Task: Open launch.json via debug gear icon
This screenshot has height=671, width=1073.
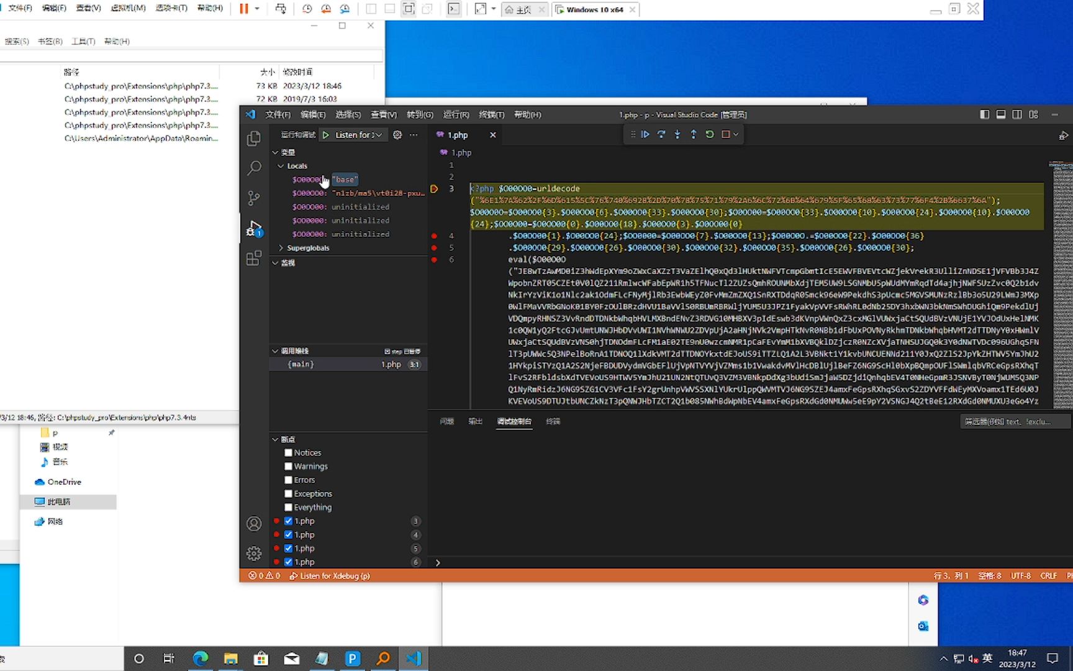Action: point(397,135)
